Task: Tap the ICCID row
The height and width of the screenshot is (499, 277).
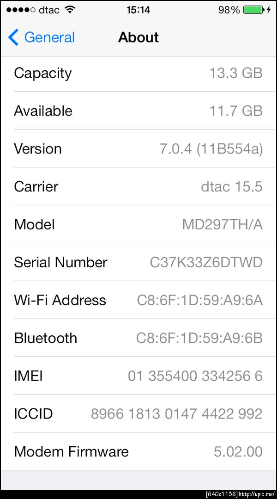Action: point(138,414)
